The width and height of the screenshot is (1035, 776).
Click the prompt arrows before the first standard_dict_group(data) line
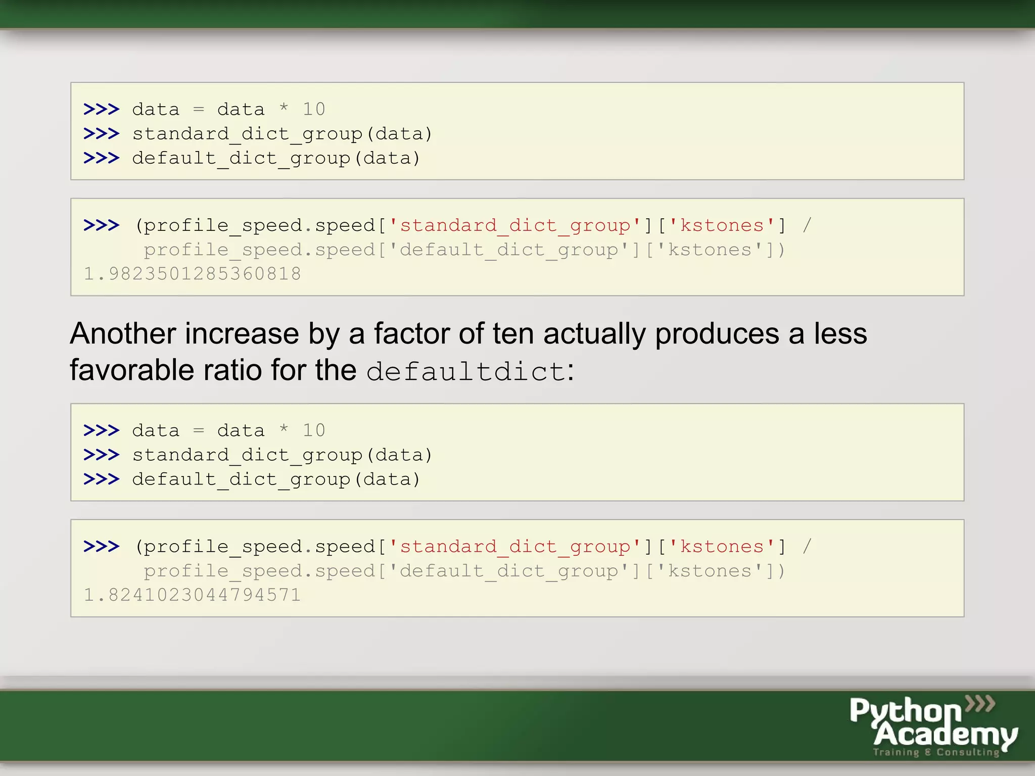(x=101, y=133)
